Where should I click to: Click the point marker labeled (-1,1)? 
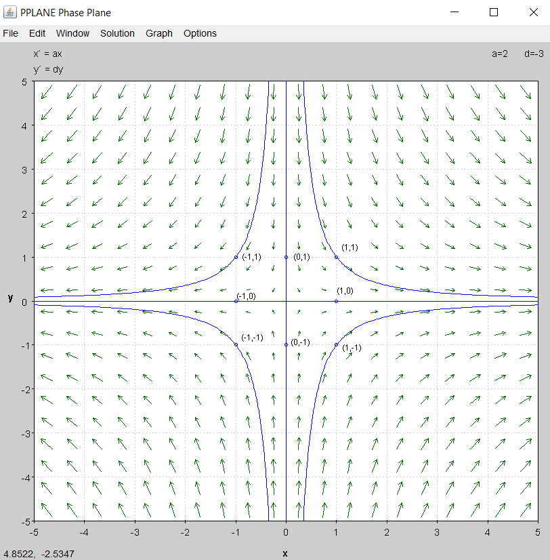click(236, 257)
